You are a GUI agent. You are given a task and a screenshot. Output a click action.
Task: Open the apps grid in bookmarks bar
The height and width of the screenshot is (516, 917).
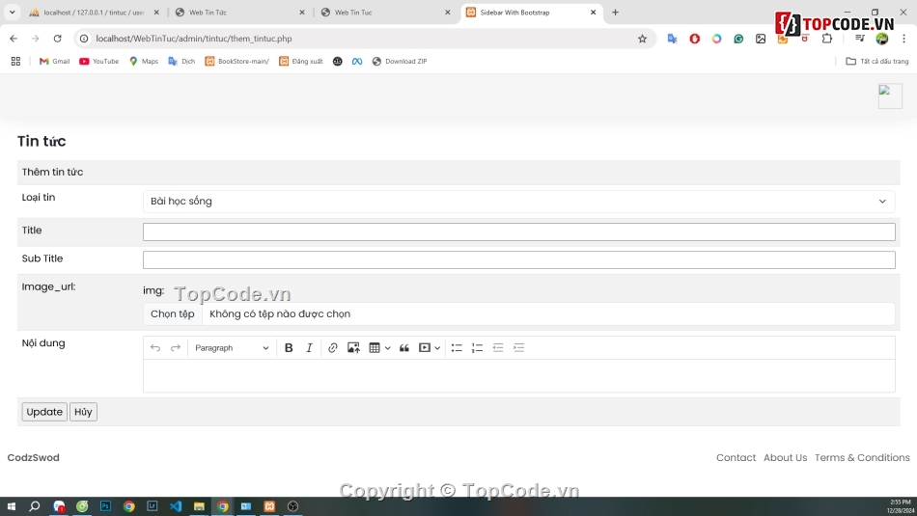[x=15, y=62]
